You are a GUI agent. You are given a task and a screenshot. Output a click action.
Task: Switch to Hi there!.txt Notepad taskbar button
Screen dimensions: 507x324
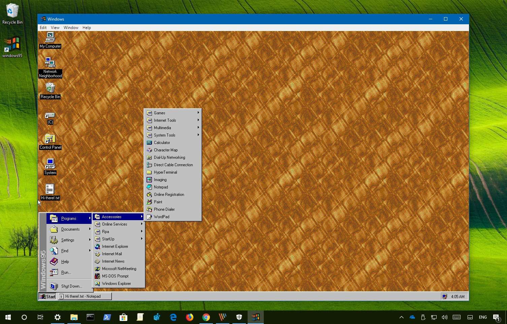pyautogui.click(x=85, y=296)
